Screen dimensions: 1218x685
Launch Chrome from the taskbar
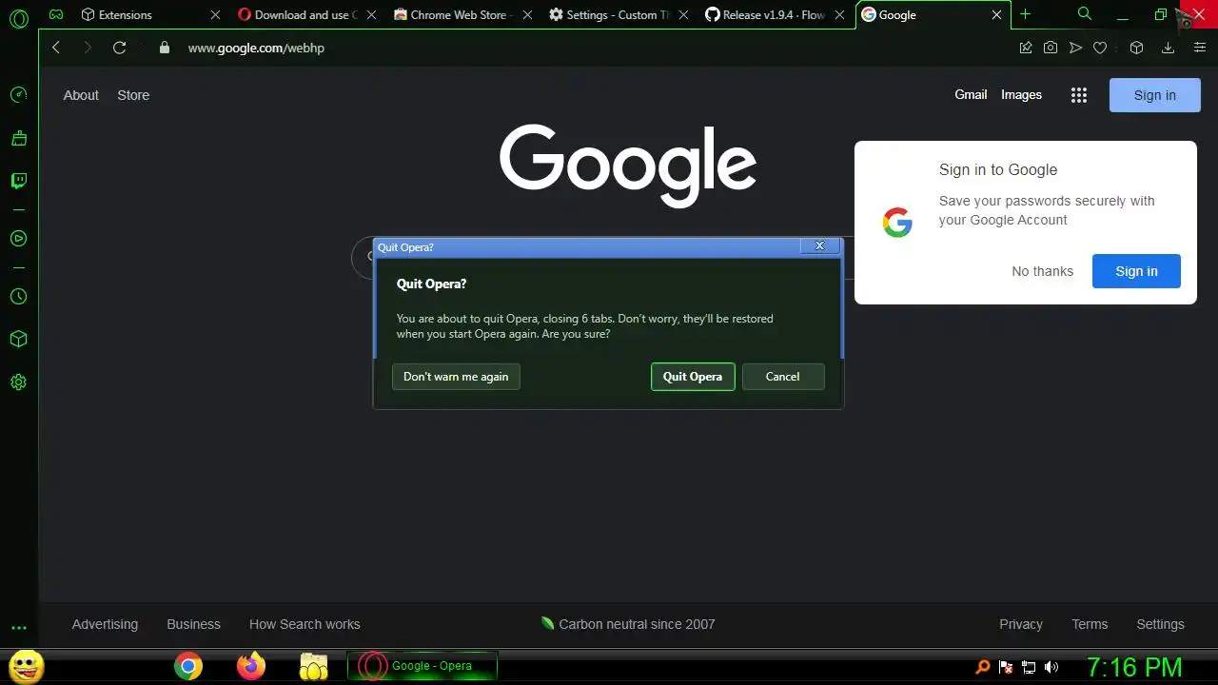[x=188, y=666]
